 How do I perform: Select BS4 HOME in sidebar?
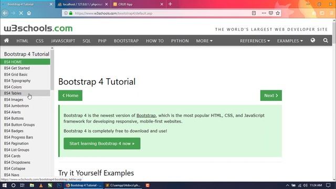pos(25,62)
